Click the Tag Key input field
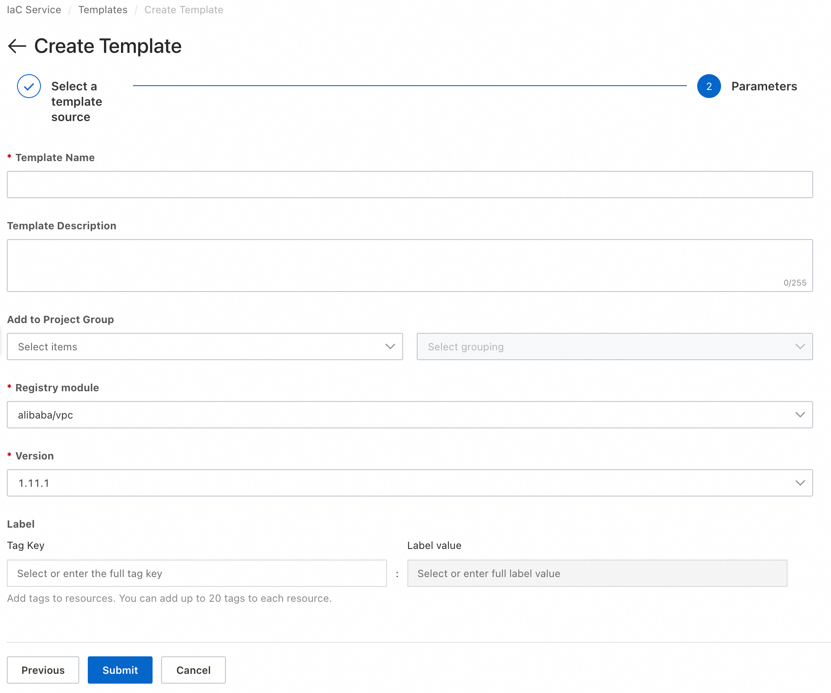The height and width of the screenshot is (693, 831). (x=197, y=573)
